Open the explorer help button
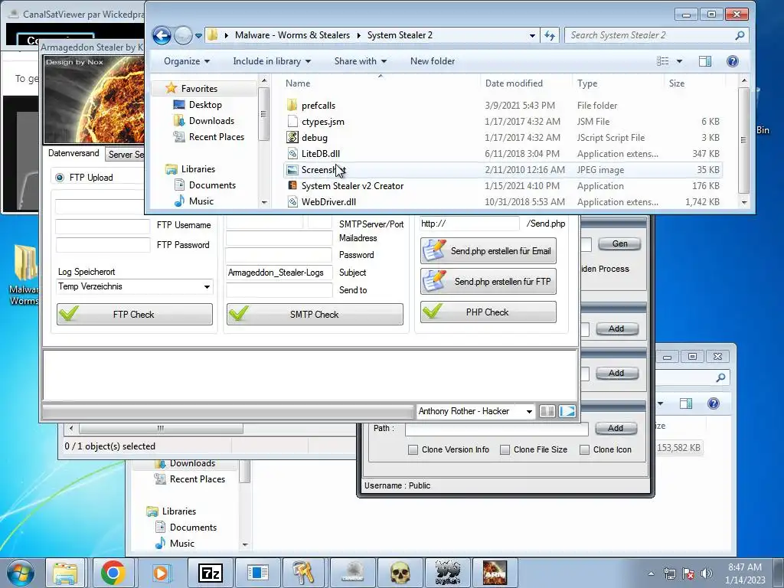The width and height of the screenshot is (784, 588). [x=733, y=61]
